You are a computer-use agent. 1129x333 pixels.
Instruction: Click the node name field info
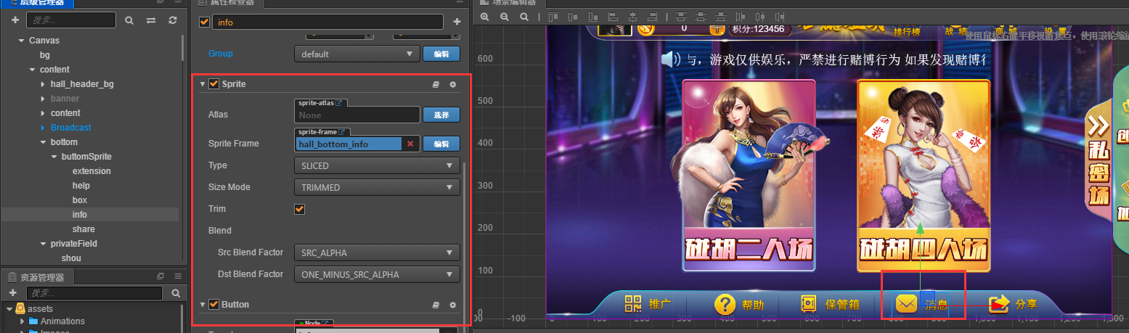[327, 22]
